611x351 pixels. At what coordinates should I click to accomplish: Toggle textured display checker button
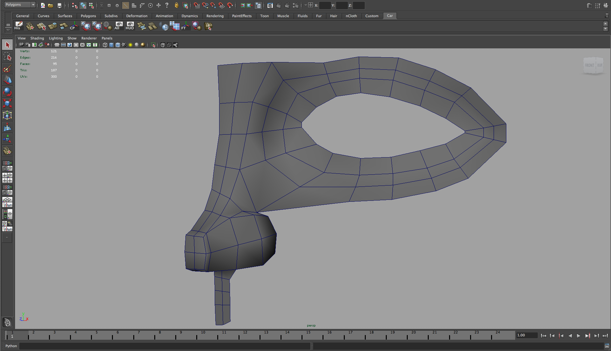124,45
